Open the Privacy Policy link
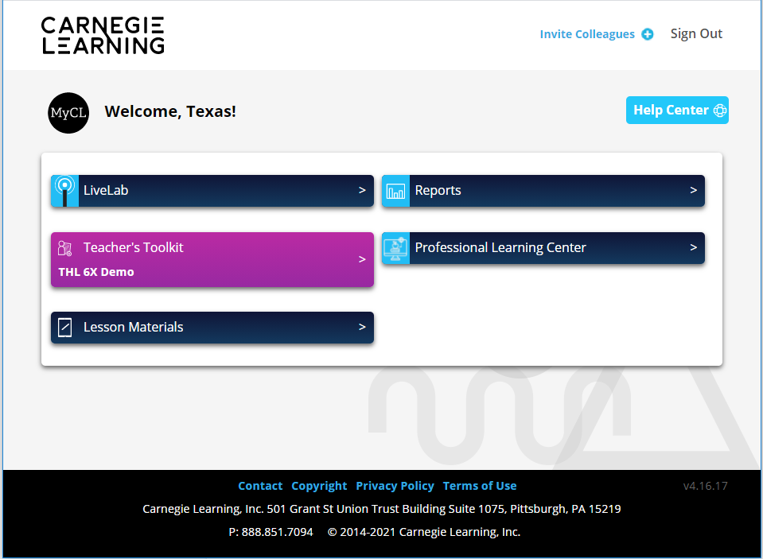Viewport: 763px width, 559px height. click(x=395, y=485)
